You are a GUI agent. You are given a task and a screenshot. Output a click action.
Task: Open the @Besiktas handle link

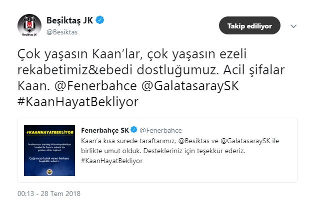62,32
